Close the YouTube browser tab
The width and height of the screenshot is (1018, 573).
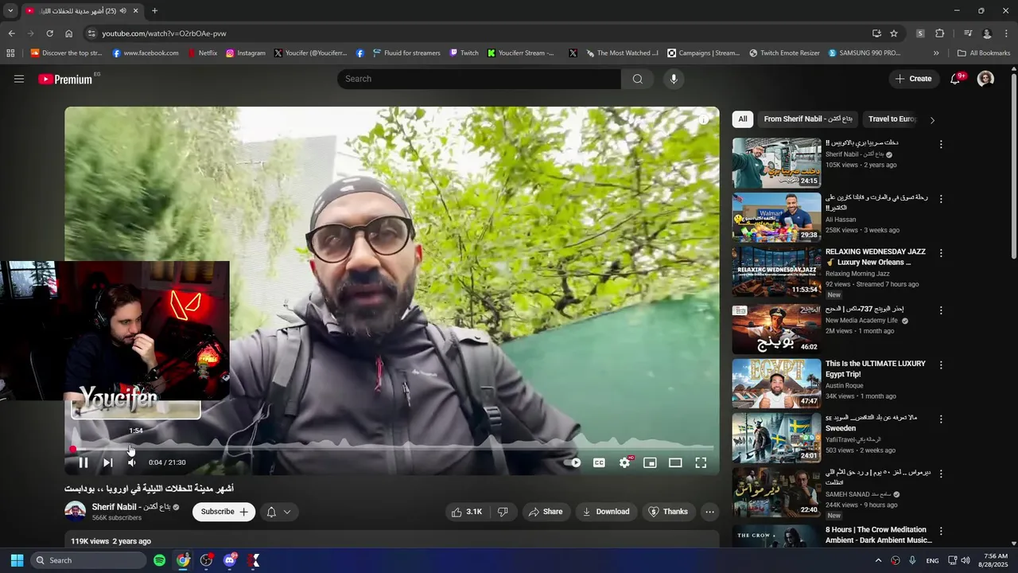pyautogui.click(x=135, y=11)
